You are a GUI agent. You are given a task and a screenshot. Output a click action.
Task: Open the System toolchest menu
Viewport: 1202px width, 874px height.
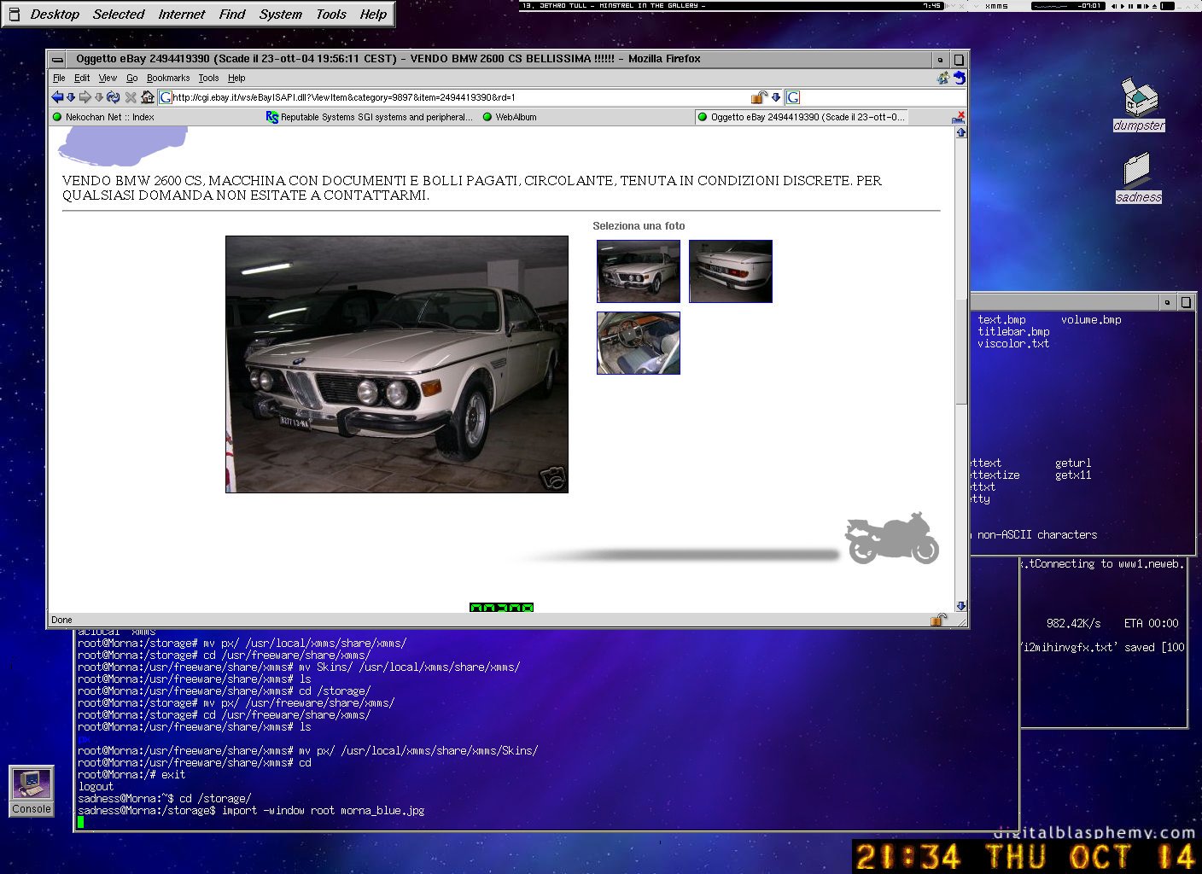tap(281, 15)
